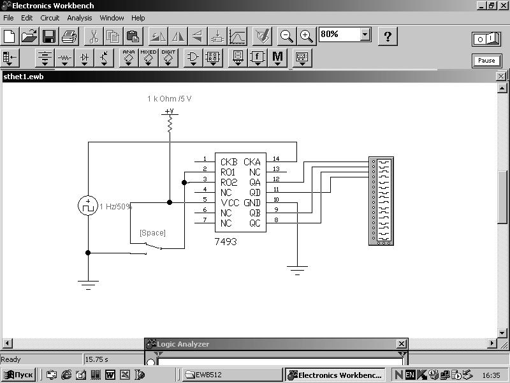Select the pull-up resistor under +V
Screen dimensions: 510x383
170,124
